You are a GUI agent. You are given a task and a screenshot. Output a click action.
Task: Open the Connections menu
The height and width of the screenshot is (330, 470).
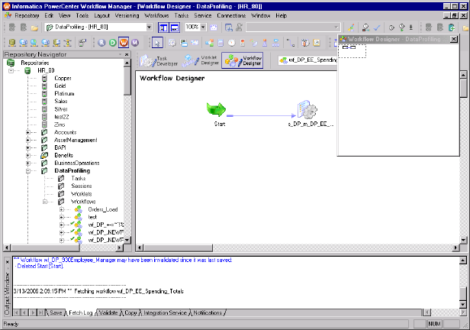coord(231,15)
